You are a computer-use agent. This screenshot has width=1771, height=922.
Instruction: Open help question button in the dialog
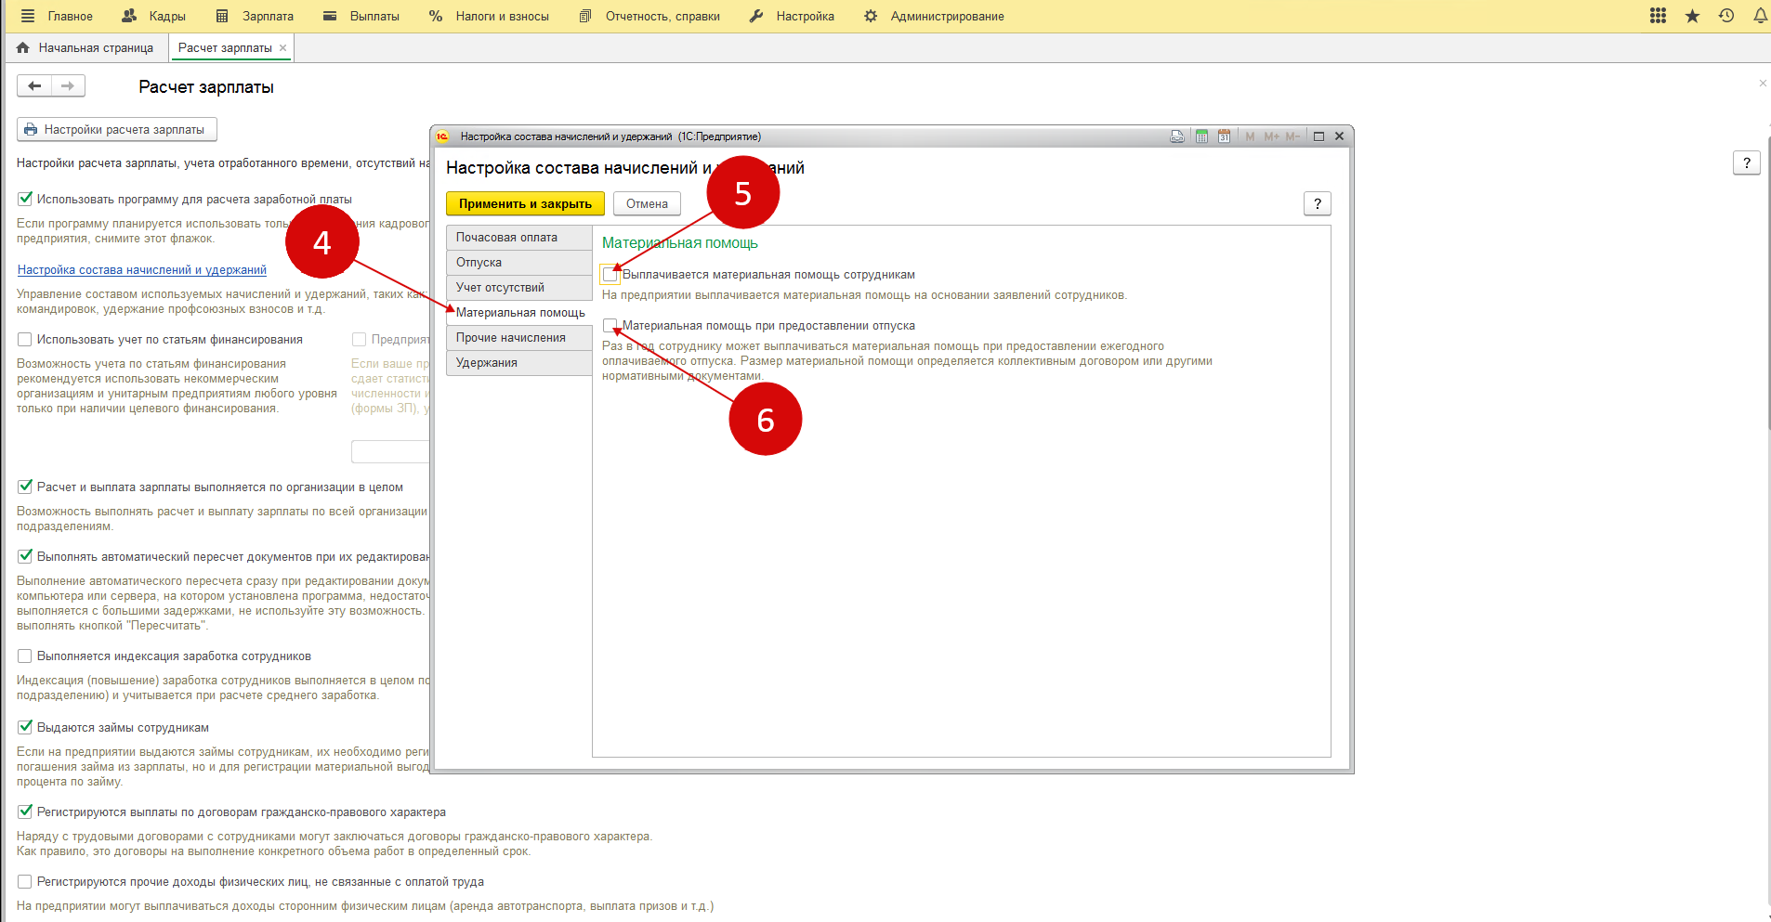click(x=1318, y=203)
